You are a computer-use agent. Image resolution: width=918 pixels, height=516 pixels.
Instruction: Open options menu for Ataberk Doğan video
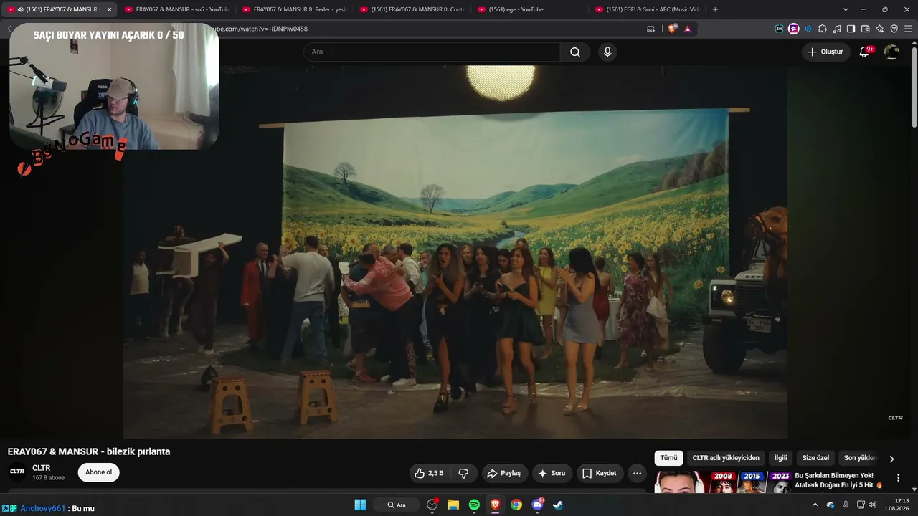898,478
